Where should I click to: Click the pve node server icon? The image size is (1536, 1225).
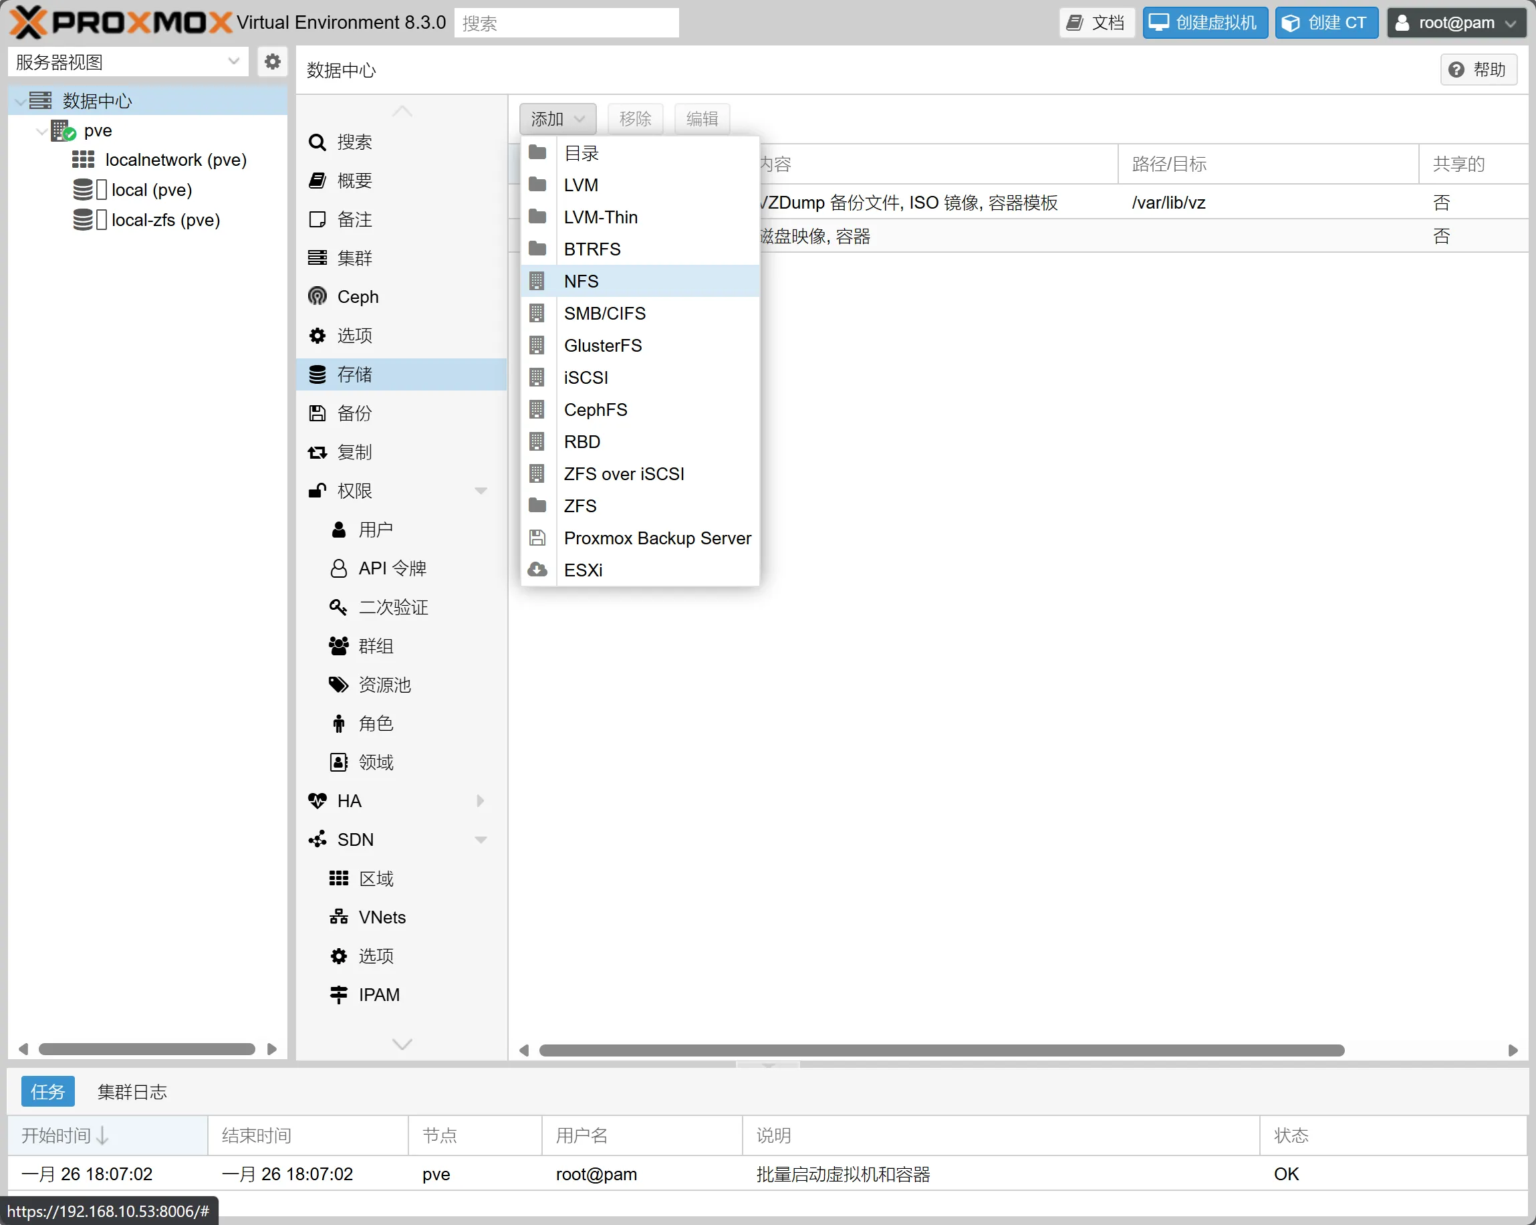point(63,130)
